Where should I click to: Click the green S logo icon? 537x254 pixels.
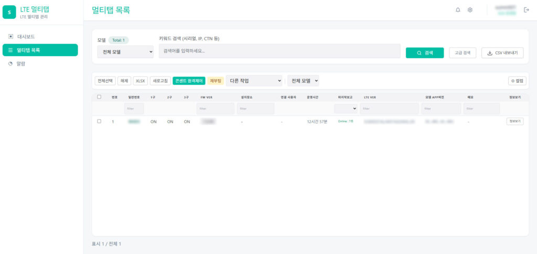9,12
